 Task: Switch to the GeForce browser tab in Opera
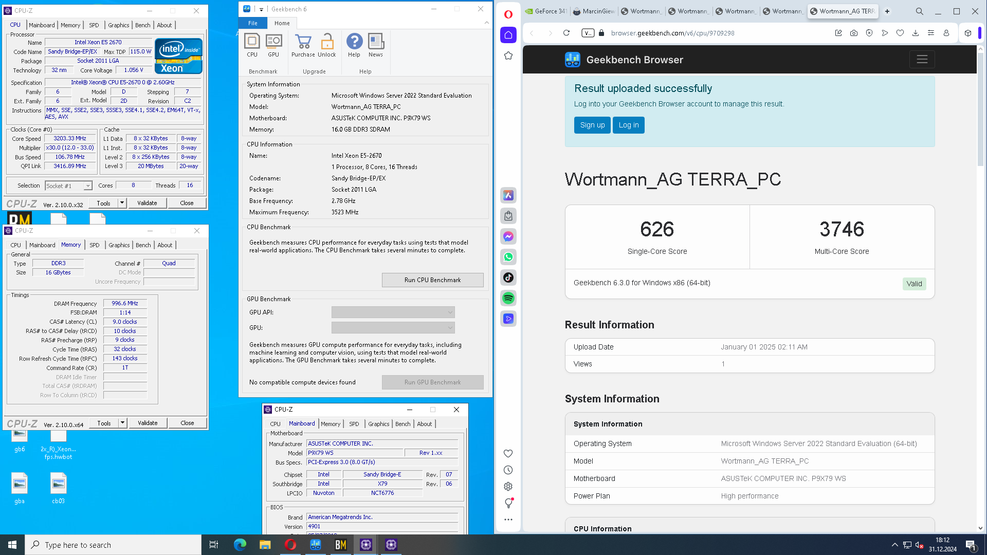(547, 11)
